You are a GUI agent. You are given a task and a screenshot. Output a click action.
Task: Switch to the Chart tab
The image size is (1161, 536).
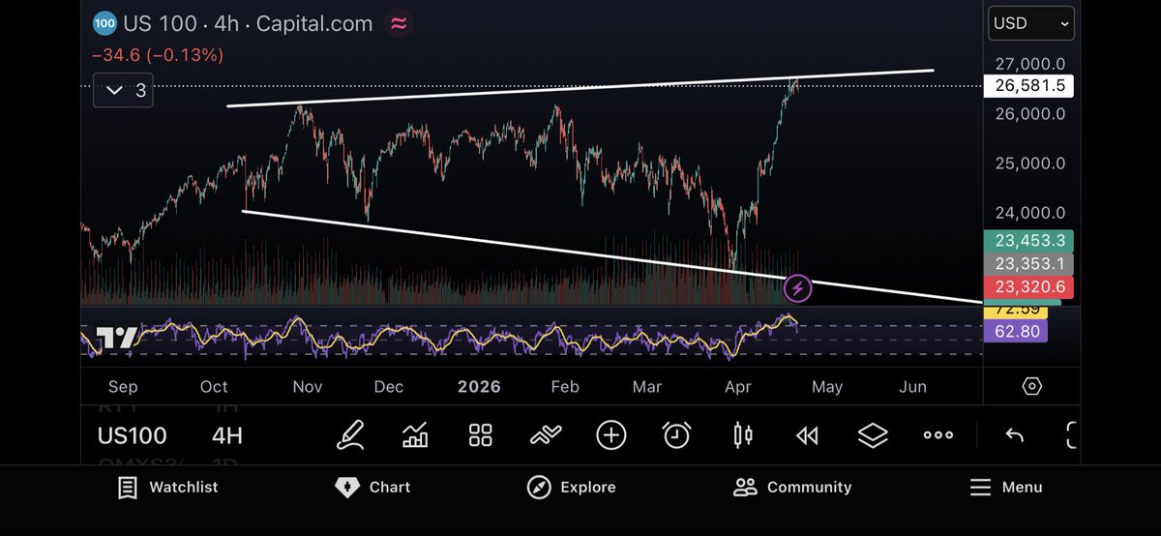372,488
